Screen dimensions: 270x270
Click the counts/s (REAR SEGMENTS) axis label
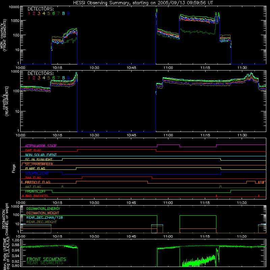point(5,101)
